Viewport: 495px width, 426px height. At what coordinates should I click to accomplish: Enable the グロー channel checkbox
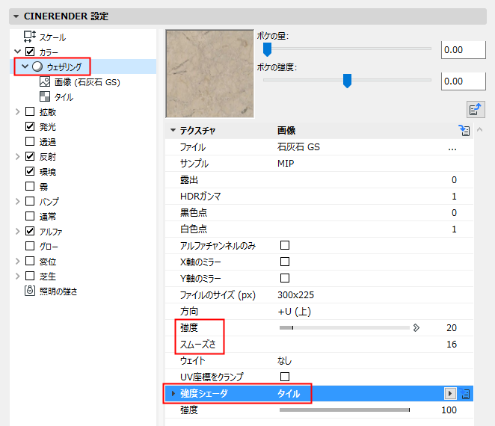tap(30, 246)
